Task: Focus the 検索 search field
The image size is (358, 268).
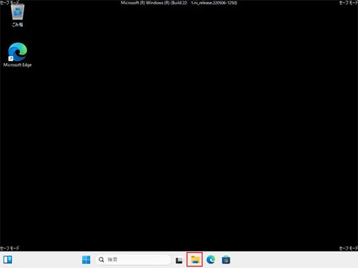Action: [x=133, y=260]
